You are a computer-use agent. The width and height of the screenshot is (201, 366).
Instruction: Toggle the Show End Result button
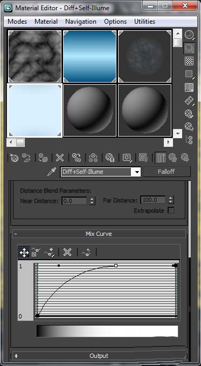161,158
